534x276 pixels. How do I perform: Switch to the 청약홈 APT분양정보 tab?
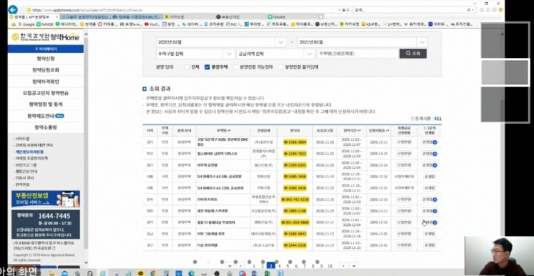(x=33, y=16)
